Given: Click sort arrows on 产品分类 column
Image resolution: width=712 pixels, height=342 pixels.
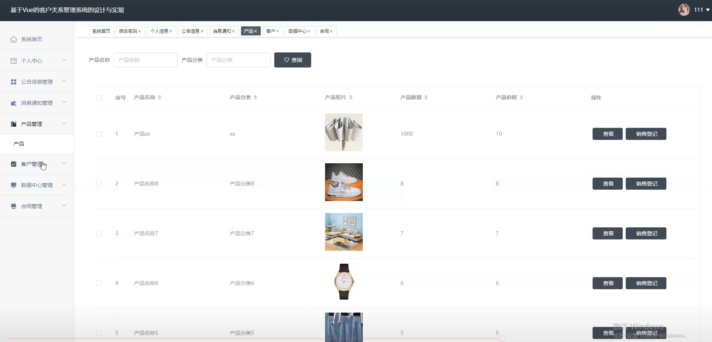Looking at the screenshot, I should coord(255,97).
